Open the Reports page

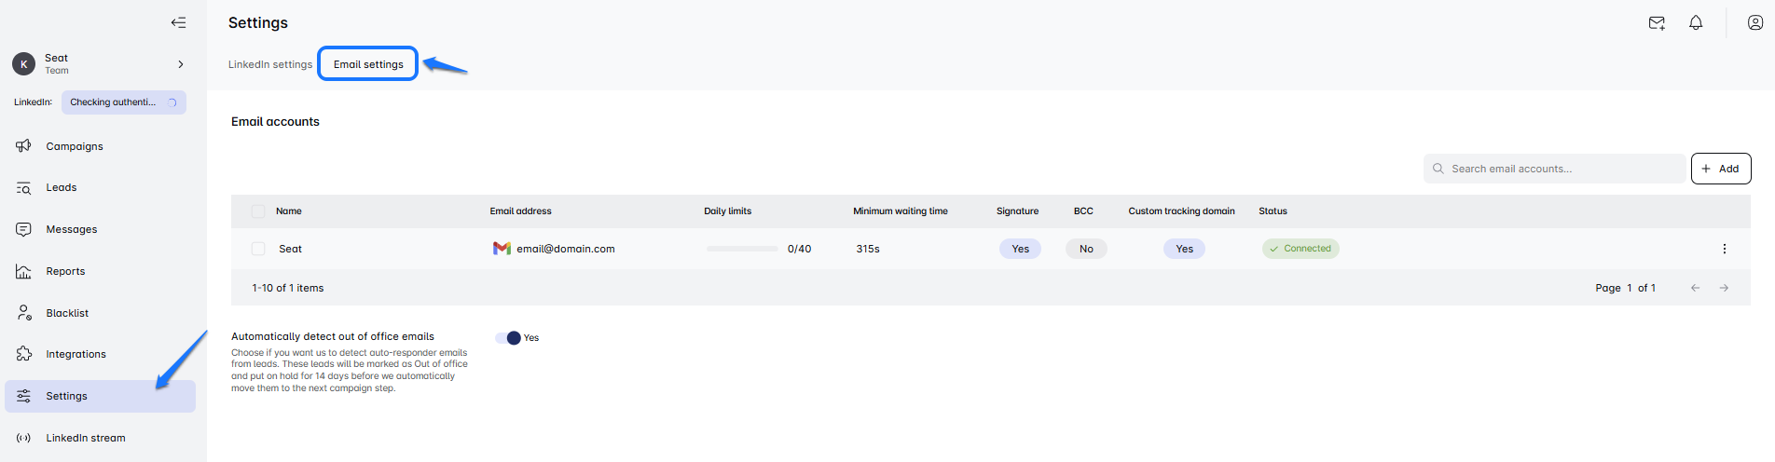point(65,271)
